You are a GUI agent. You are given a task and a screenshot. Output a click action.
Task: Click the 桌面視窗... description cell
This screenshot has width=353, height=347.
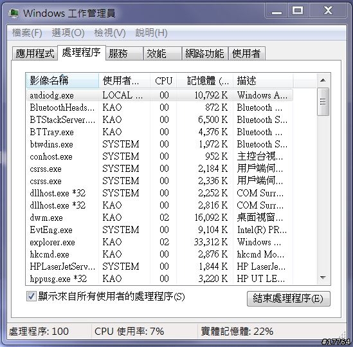point(260,218)
